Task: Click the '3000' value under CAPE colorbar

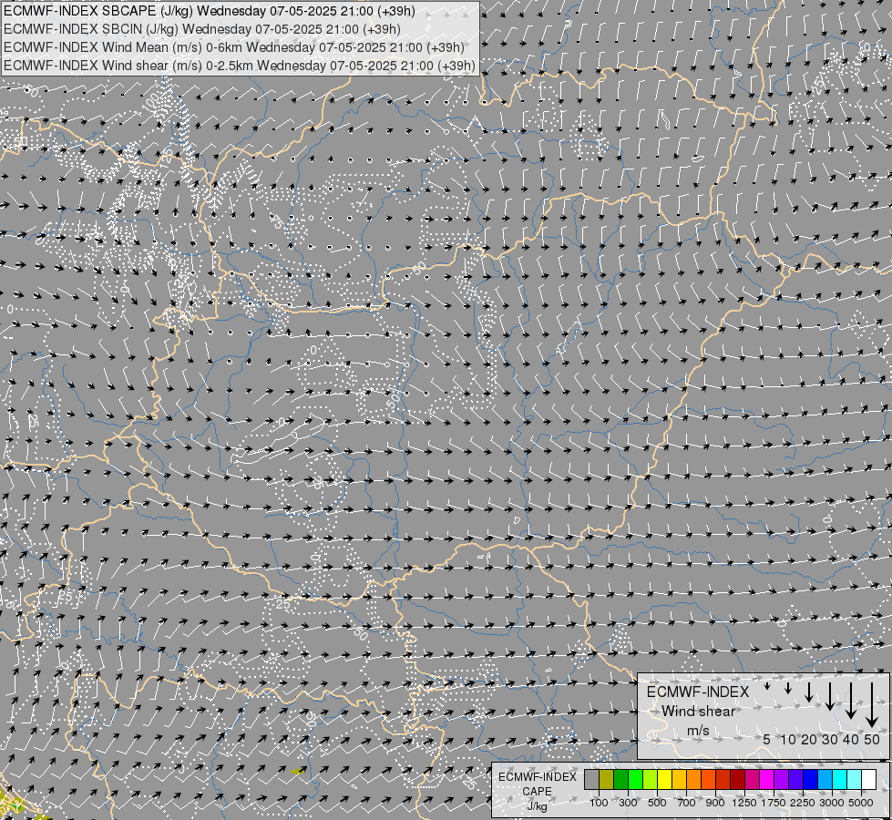Action: tap(832, 803)
